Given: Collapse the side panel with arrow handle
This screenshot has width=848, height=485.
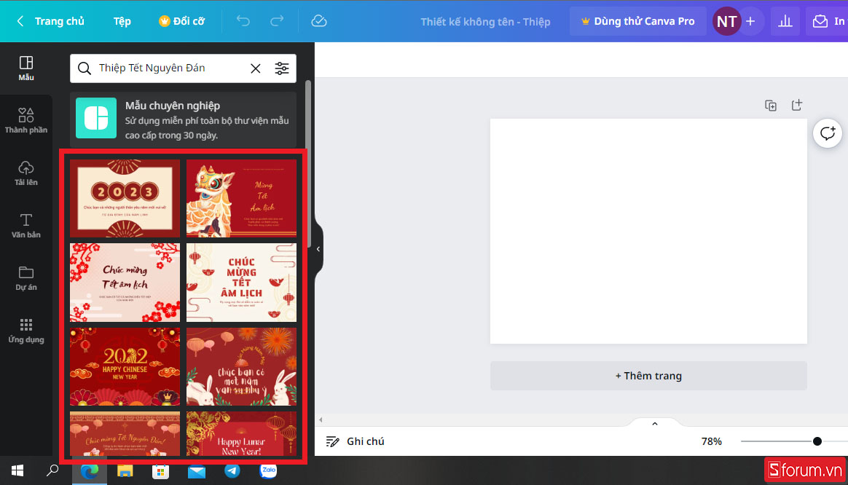Looking at the screenshot, I should point(318,249).
